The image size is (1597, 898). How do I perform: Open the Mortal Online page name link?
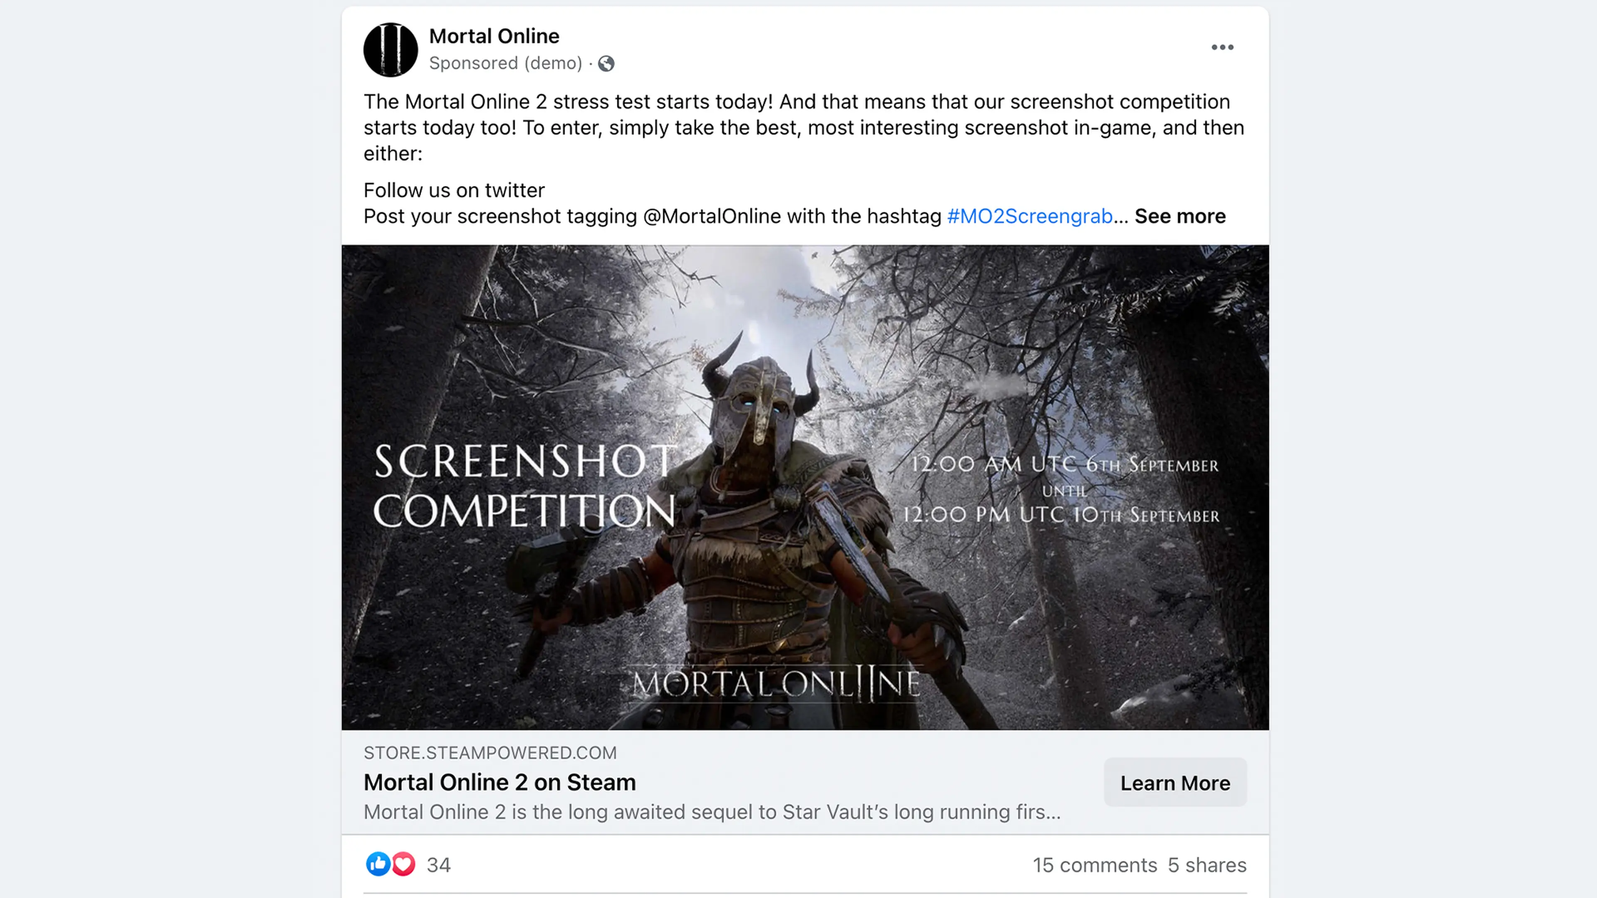tap(494, 36)
